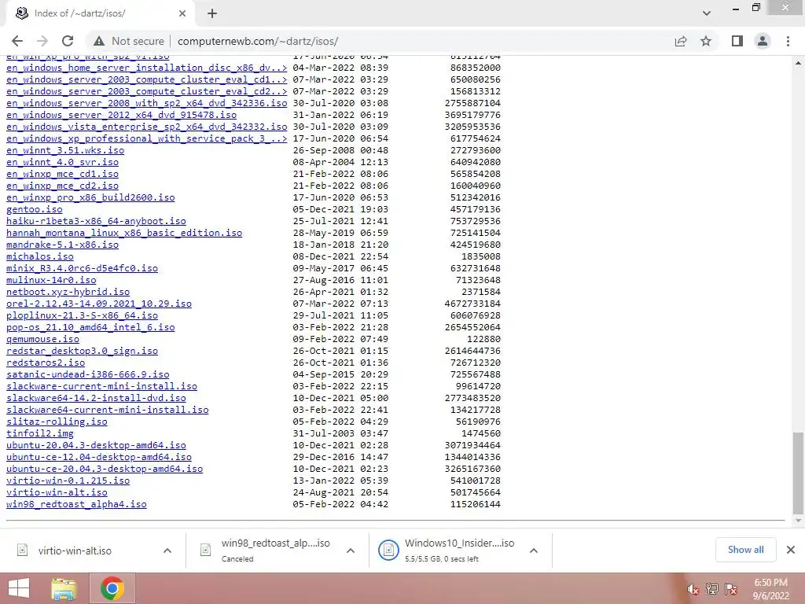The image size is (805, 604).
Task: Reload the current page
Action: pyautogui.click(x=68, y=41)
